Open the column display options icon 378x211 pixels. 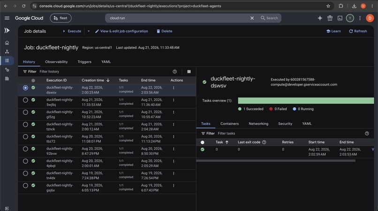pos(189,72)
